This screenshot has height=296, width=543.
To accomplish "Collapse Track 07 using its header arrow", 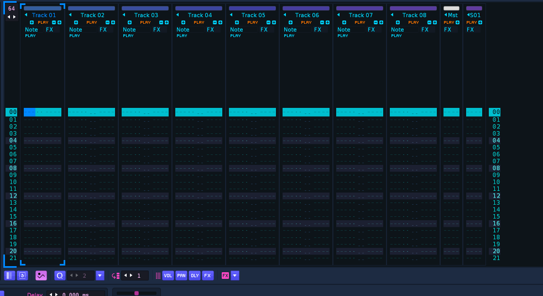I will tap(338, 15).
